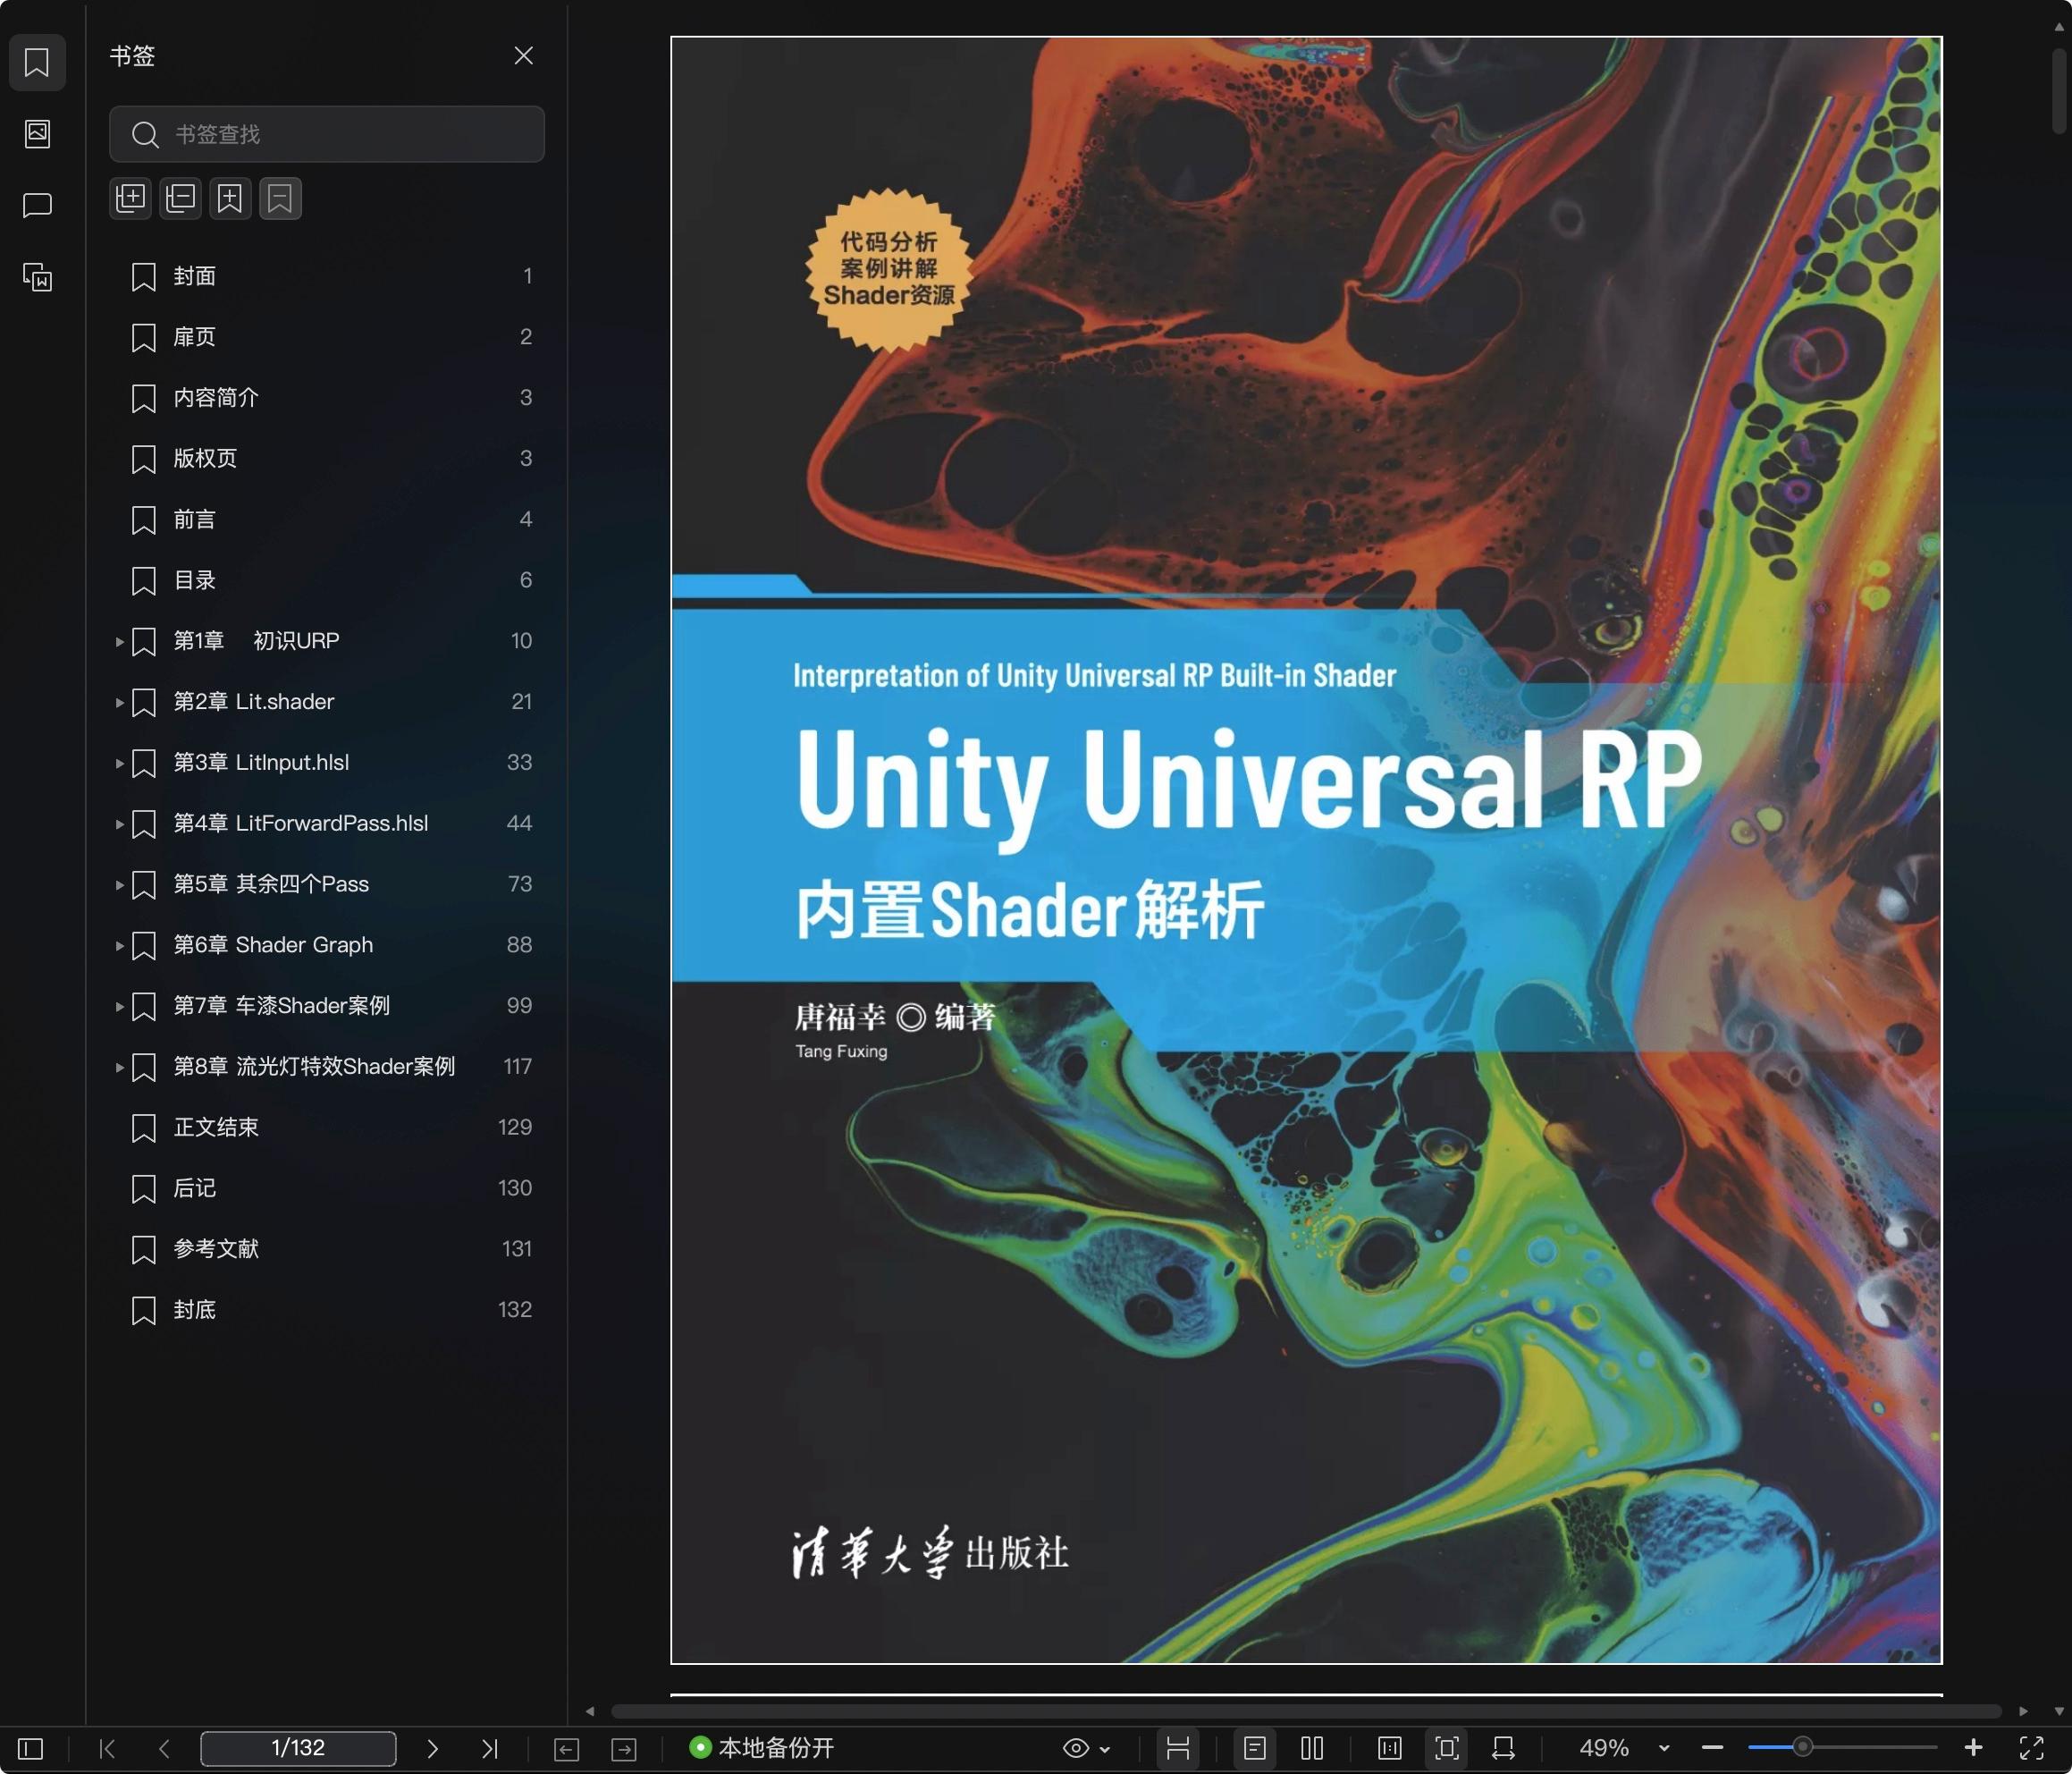Close the 书签 panel
The height and width of the screenshot is (1774, 2072).
tap(523, 56)
